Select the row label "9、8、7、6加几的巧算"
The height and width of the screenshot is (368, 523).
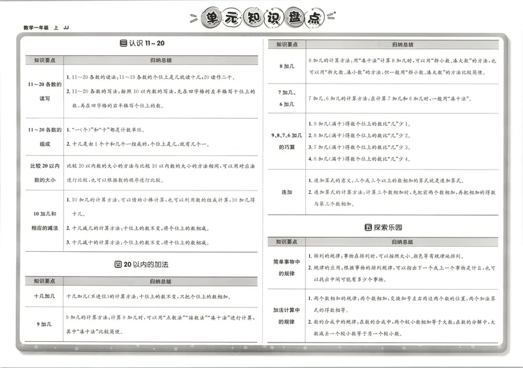click(286, 141)
